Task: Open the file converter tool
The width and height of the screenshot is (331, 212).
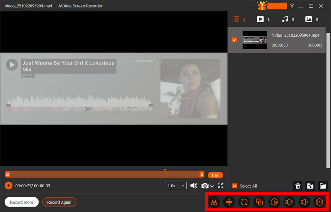Action: pos(244,202)
